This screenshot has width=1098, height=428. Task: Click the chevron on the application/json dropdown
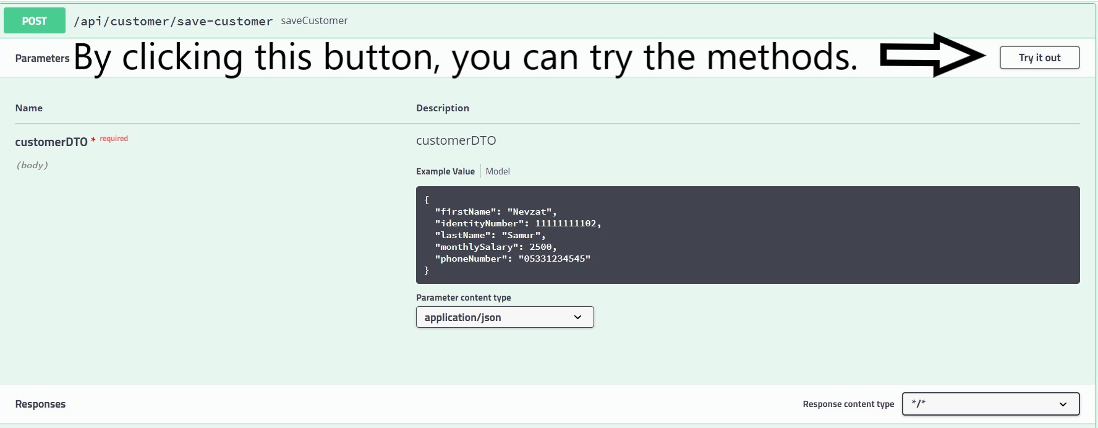578,317
